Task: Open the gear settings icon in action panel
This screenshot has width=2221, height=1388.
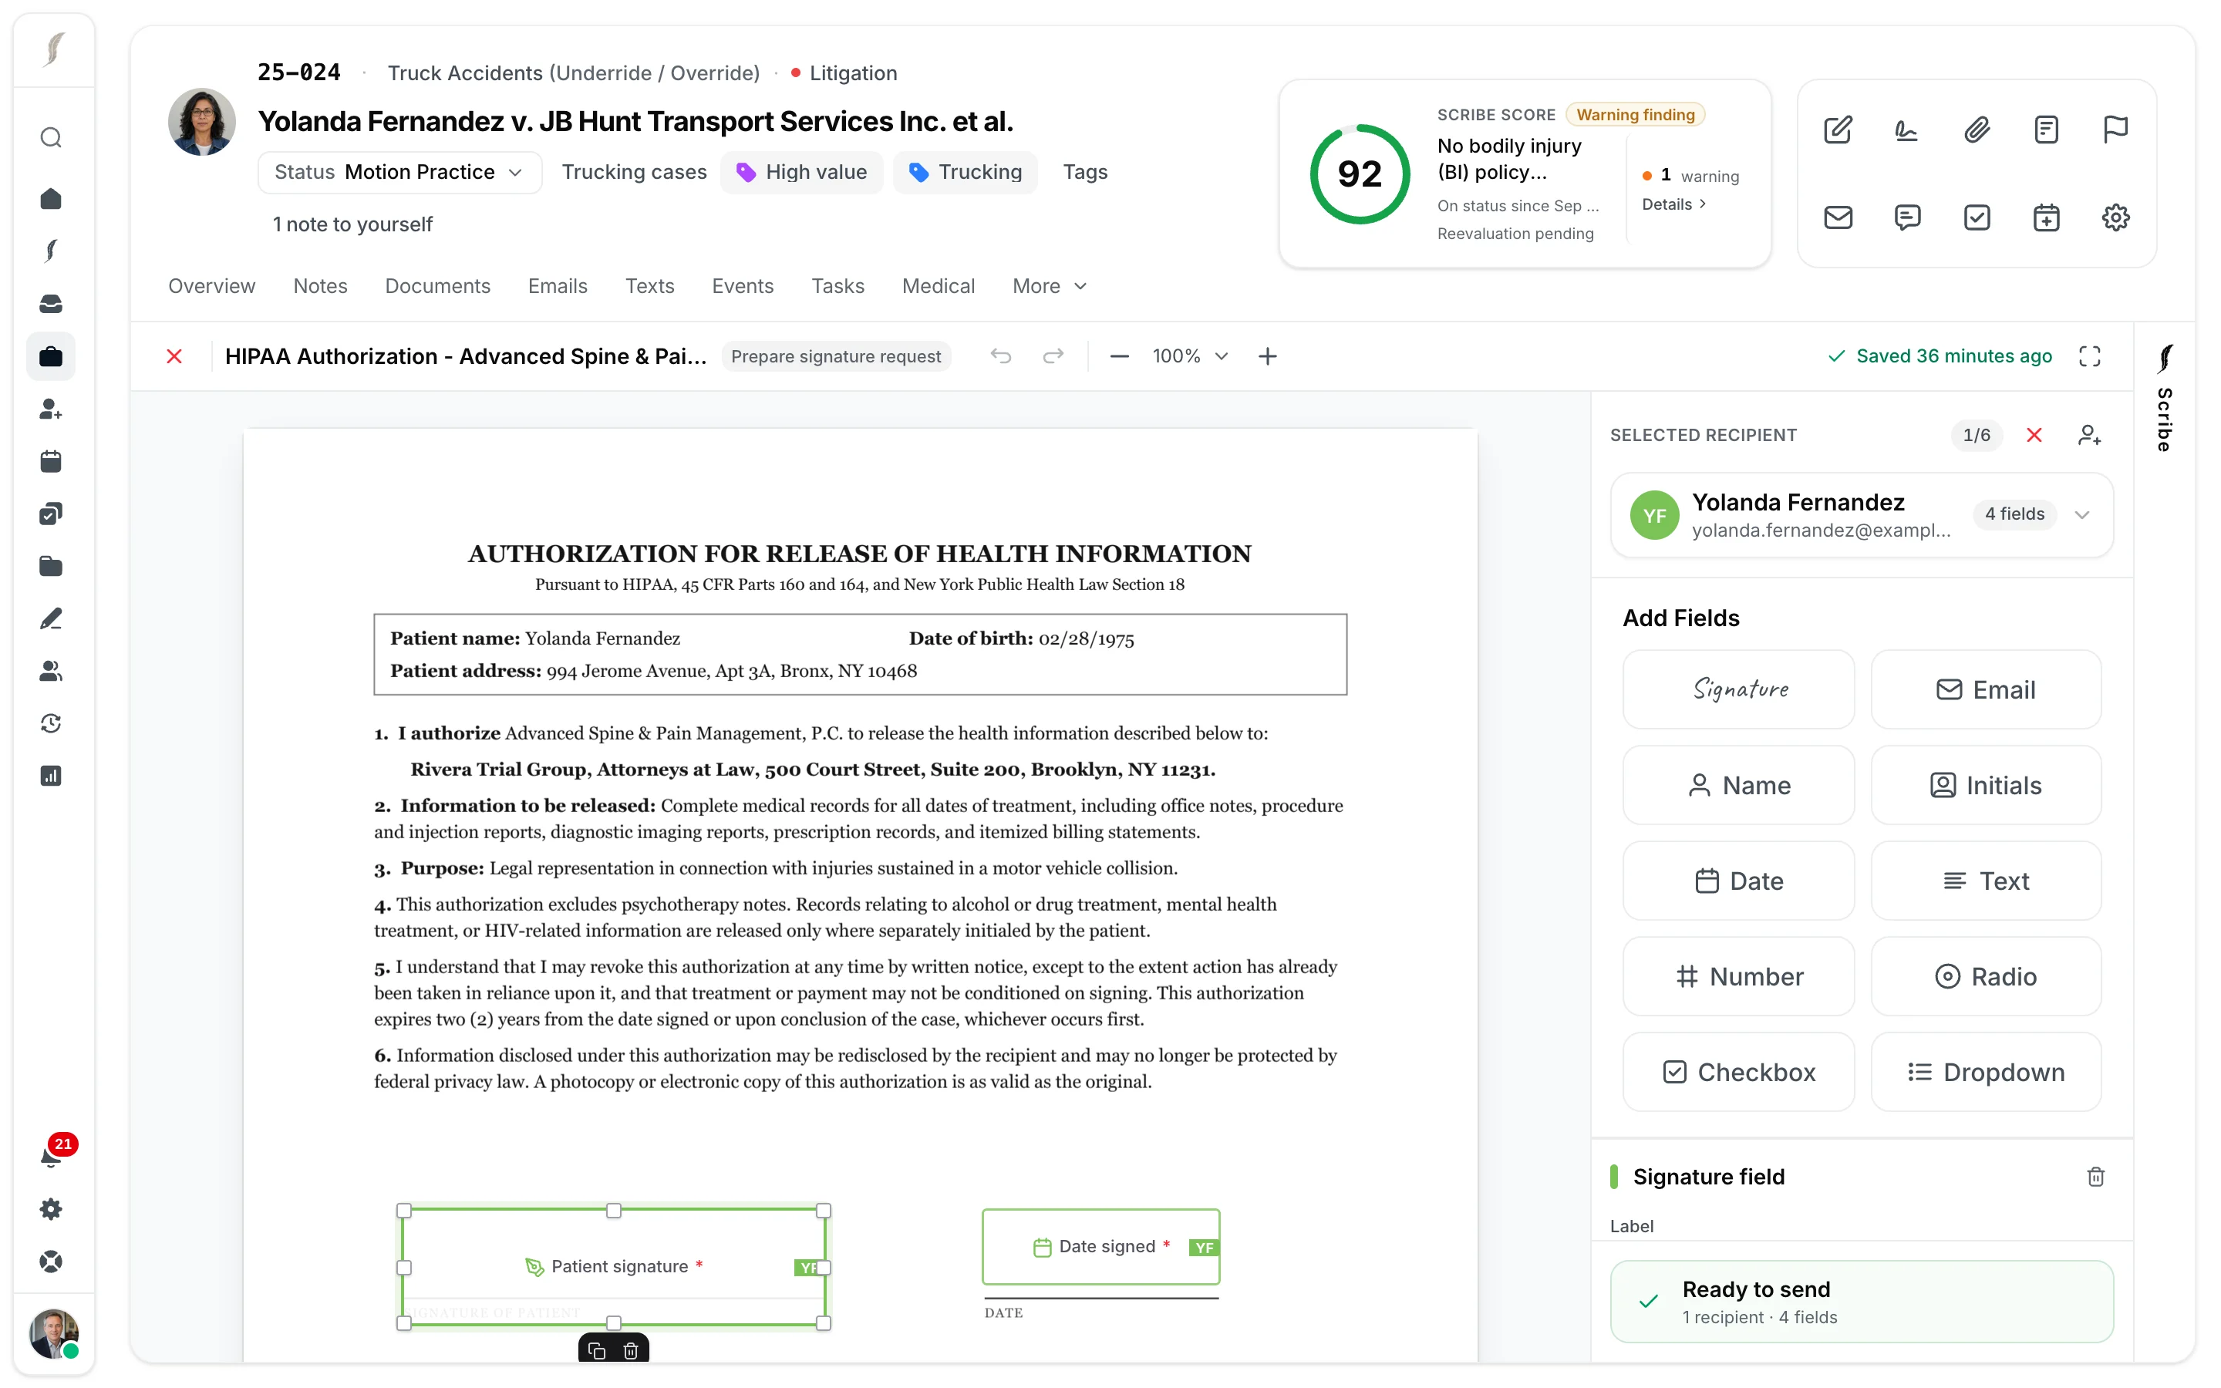Action: point(2115,217)
